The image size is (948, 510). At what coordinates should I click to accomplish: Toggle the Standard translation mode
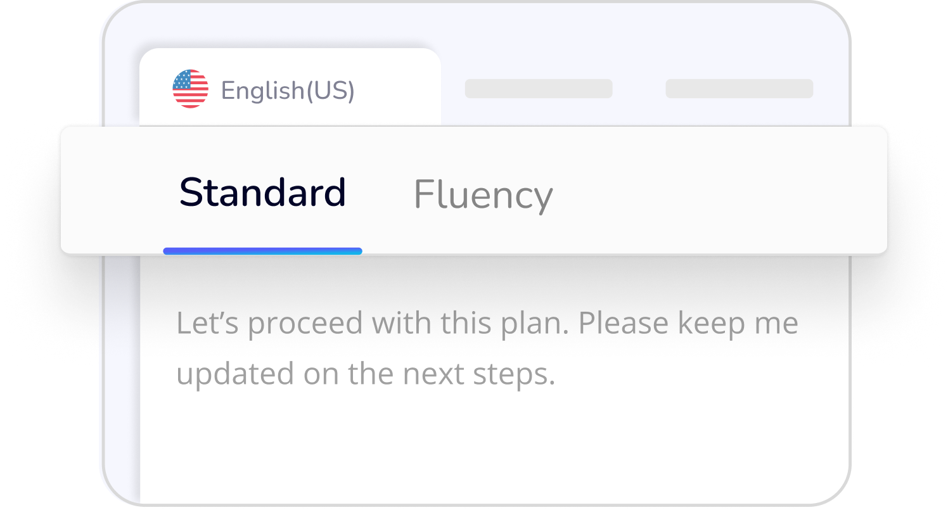coord(262,192)
